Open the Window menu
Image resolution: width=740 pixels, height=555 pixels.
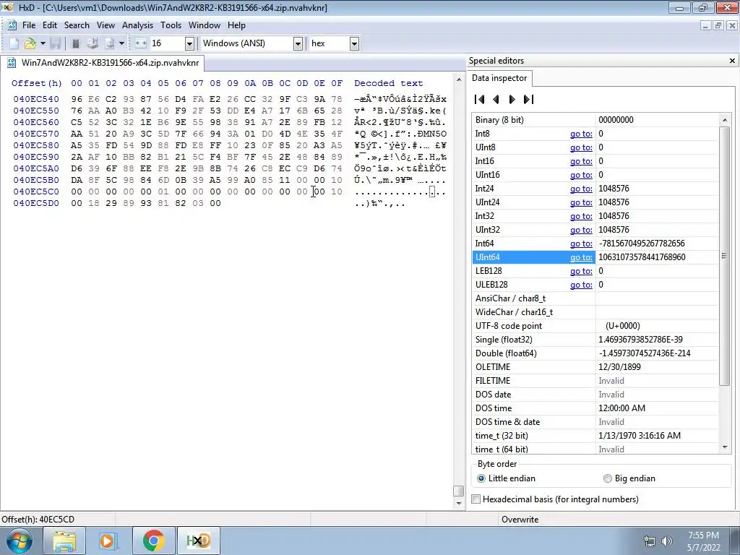tap(205, 25)
